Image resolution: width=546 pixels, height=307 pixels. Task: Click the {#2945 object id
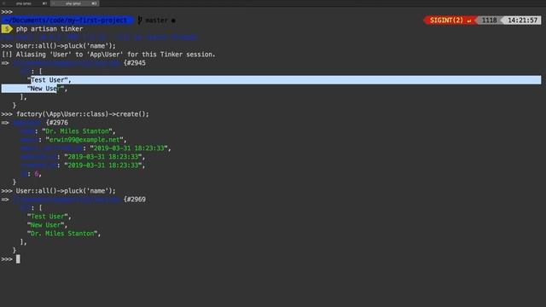tap(135, 63)
